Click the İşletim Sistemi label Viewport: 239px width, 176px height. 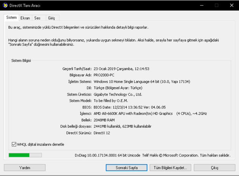pos(80,82)
